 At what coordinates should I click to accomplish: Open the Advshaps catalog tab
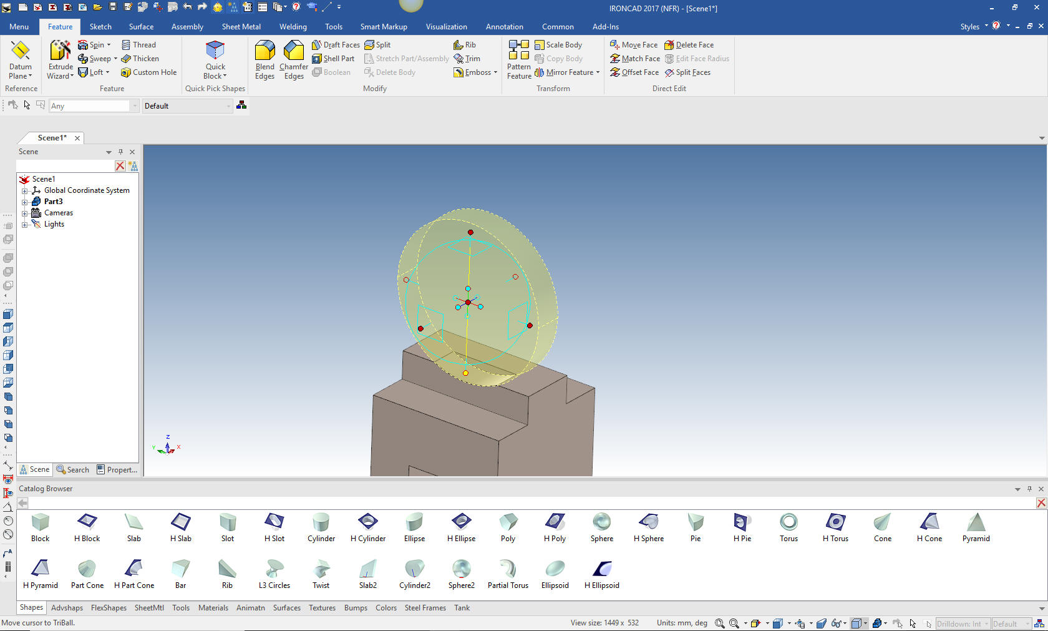pos(67,608)
